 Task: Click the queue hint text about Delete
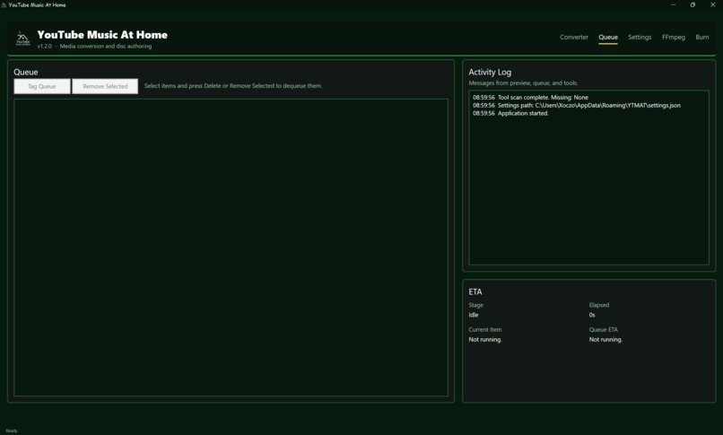click(x=233, y=86)
